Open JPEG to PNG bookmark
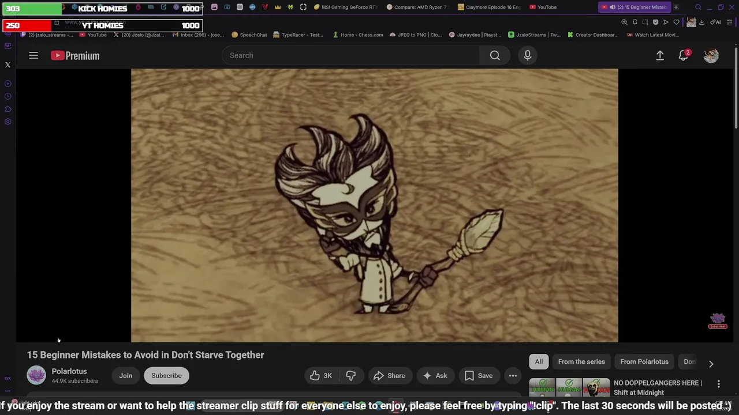Image resolution: width=739 pixels, height=415 pixels. [416, 35]
